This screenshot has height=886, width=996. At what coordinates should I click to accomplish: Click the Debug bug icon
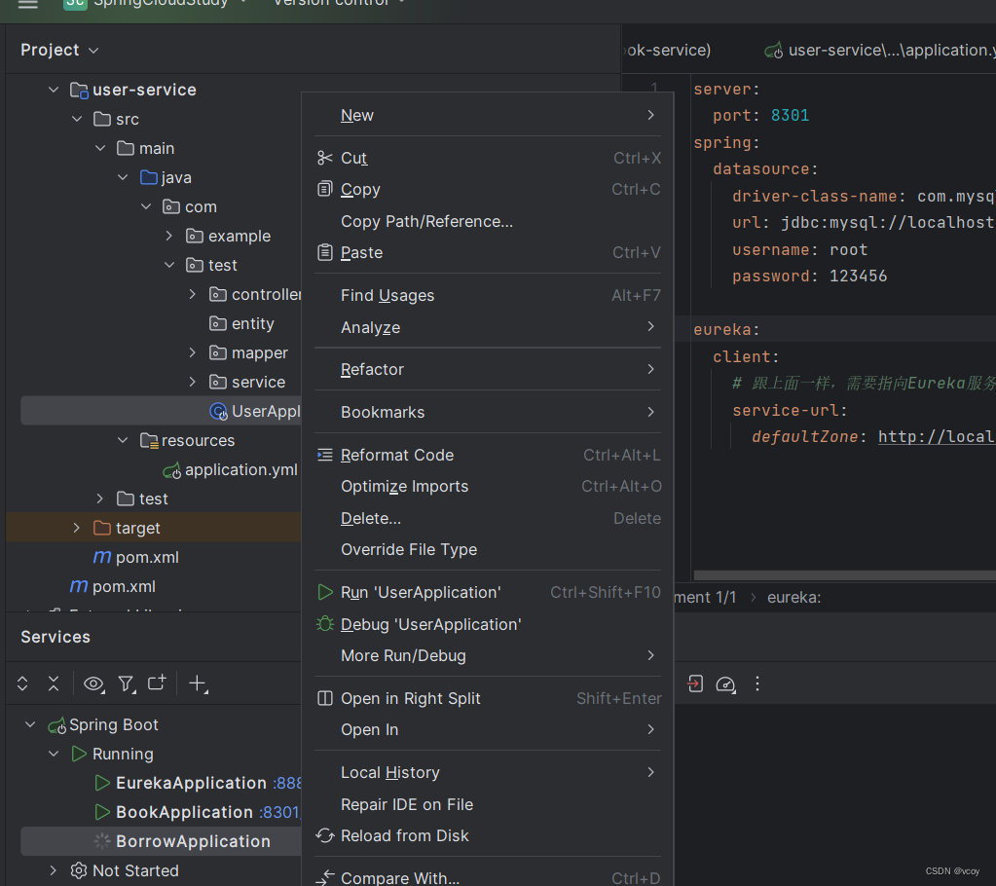click(324, 624)
